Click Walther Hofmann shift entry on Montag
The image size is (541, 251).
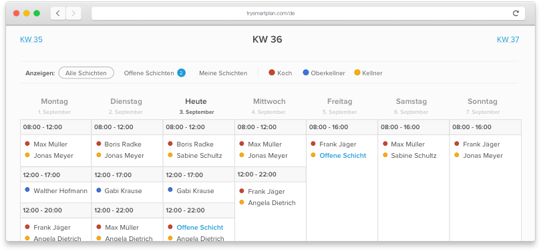(x=60, y=191)
